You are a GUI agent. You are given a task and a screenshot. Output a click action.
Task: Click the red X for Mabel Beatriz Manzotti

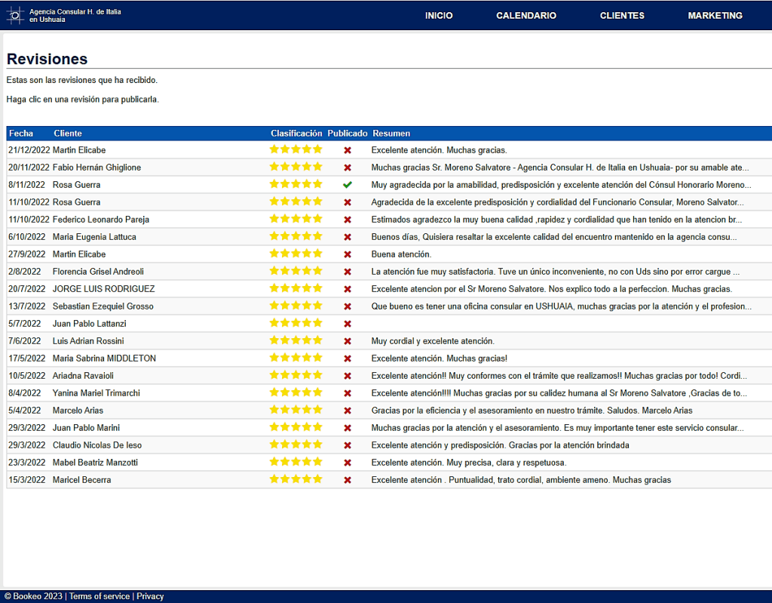point(348,463)
